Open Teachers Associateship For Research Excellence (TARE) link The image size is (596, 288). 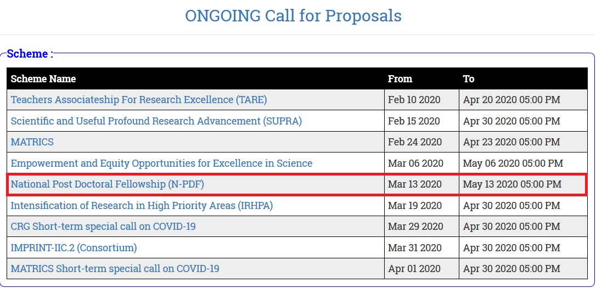click(x=139, y=100)
